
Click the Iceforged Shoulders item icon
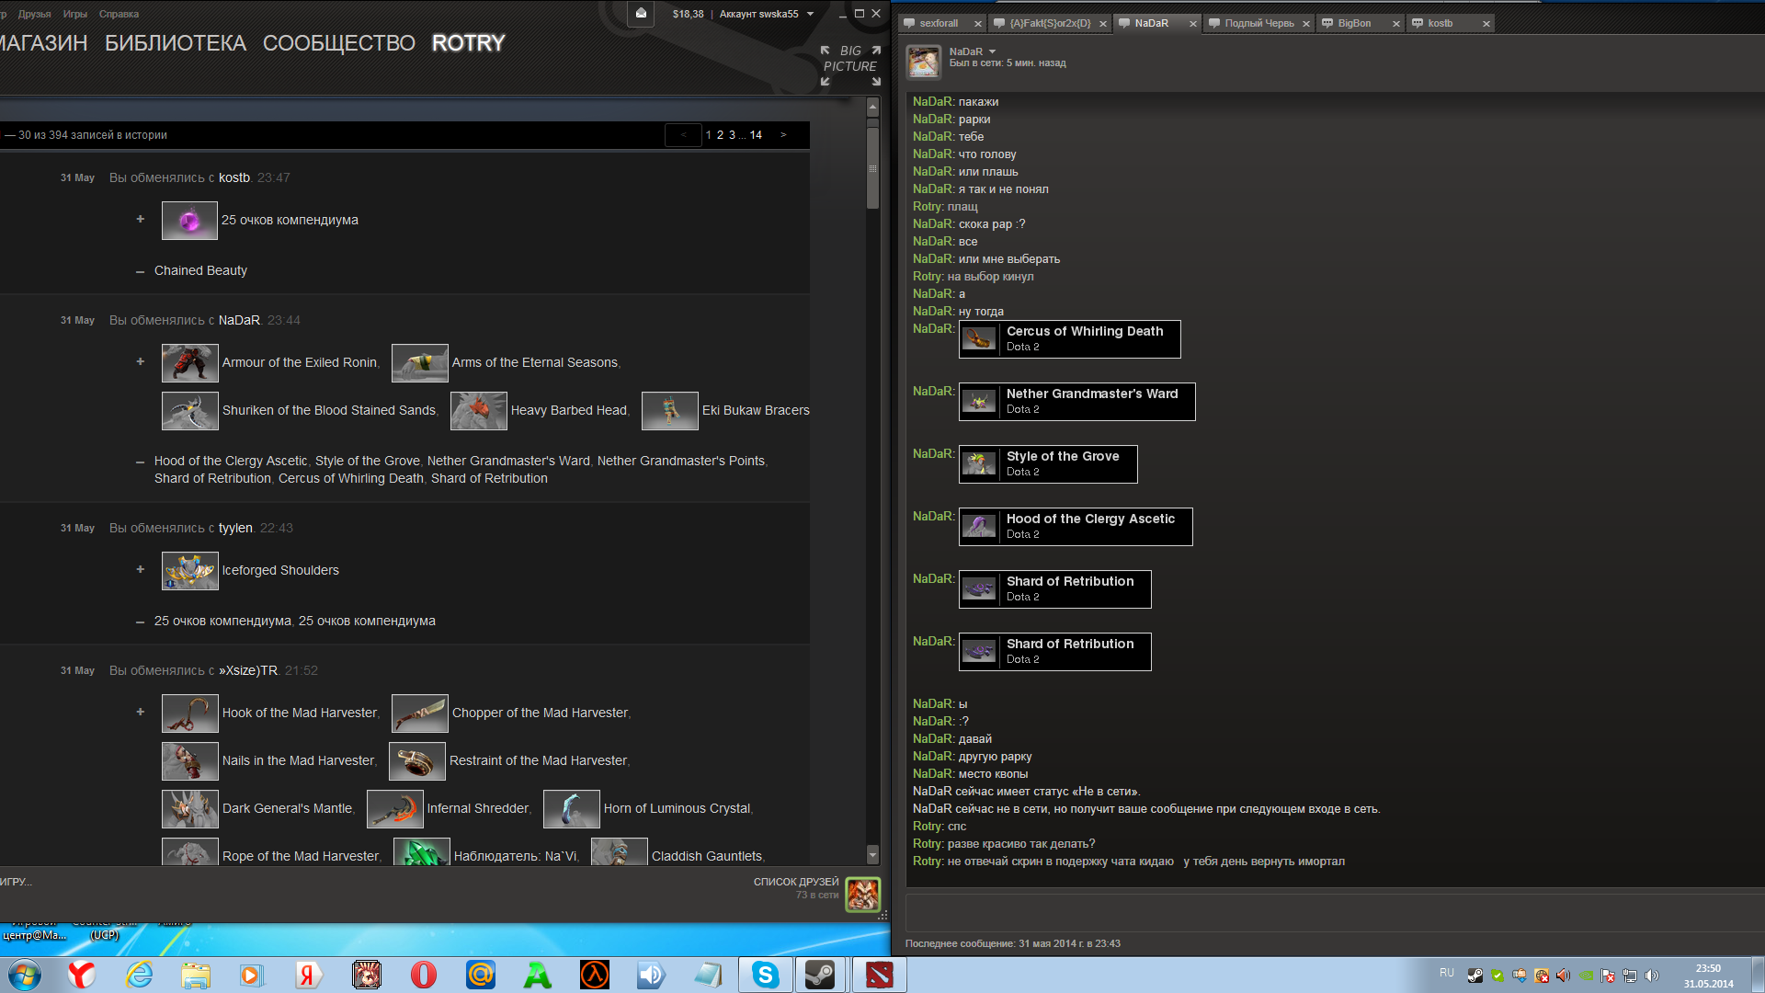pyautogui.click(x=189, y=571)
